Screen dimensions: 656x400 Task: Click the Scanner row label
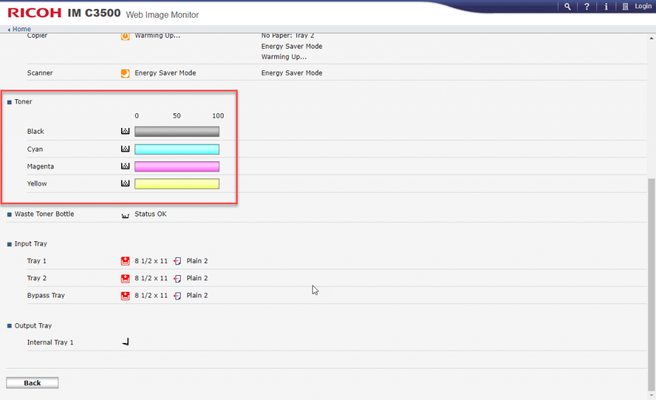pos(40,73)
